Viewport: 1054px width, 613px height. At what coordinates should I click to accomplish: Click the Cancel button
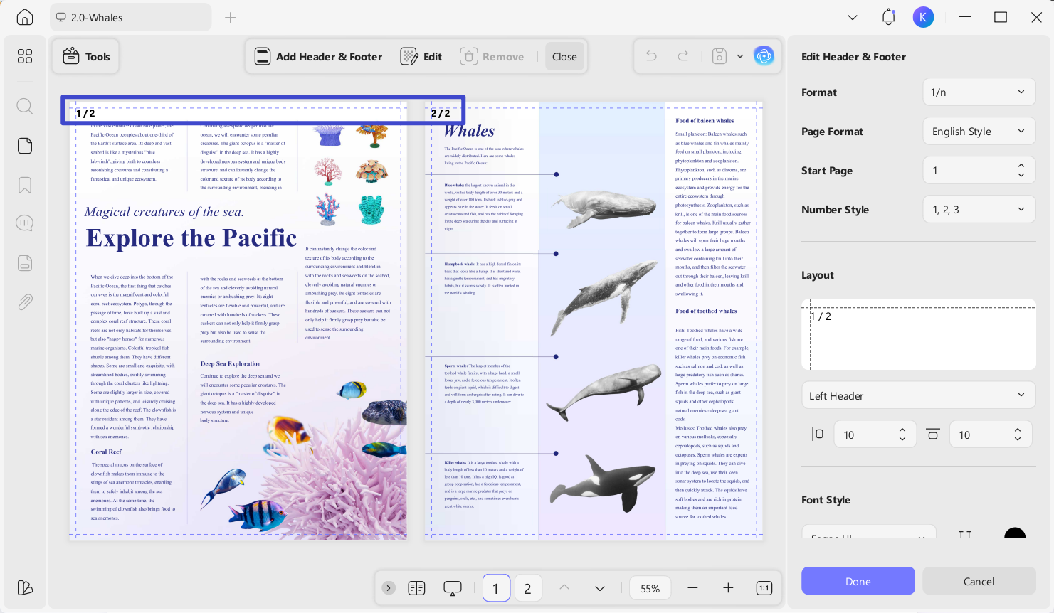pos(979,581)
